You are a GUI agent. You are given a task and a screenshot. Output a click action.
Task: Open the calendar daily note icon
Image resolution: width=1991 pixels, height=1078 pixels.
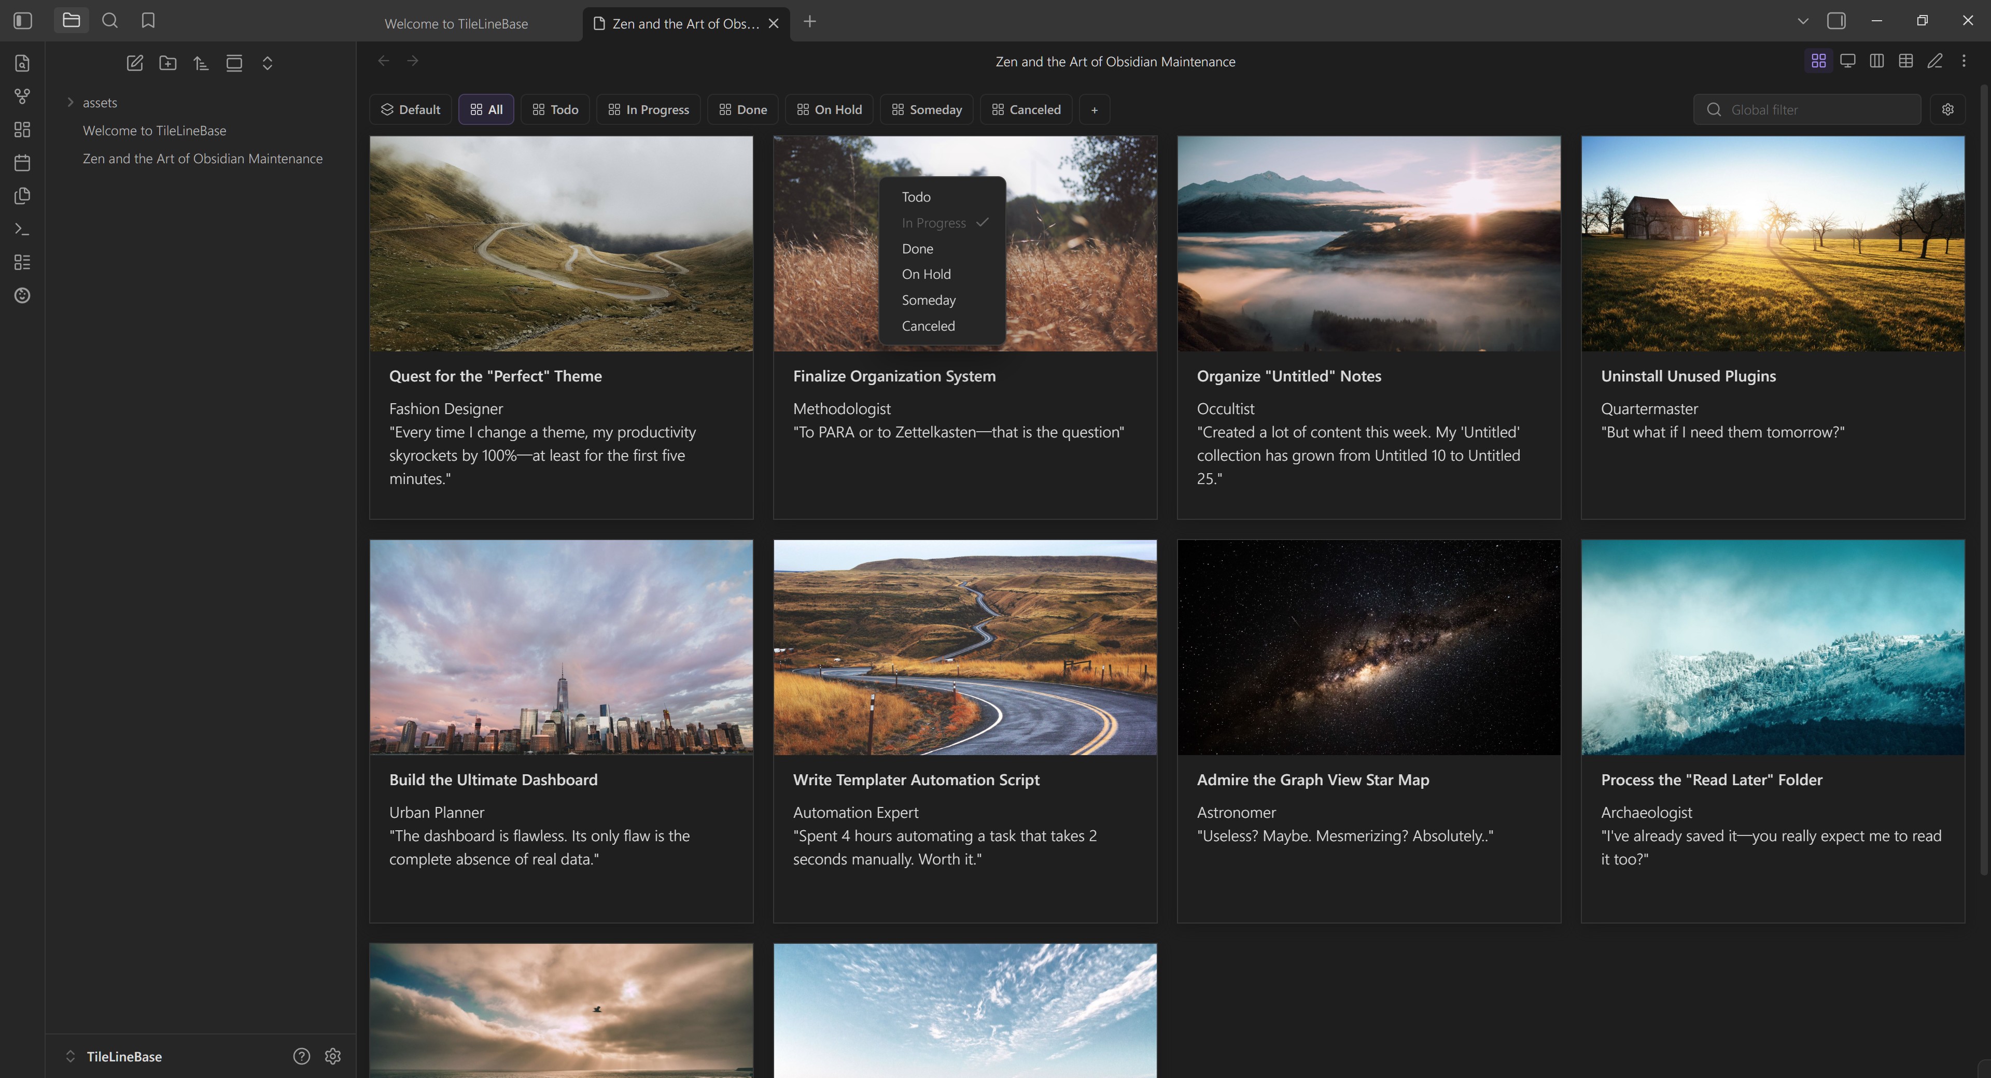click(22, 163)
